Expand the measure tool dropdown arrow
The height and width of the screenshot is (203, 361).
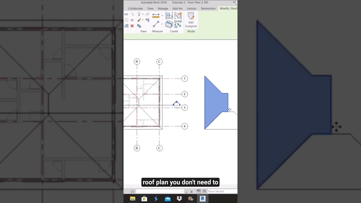coord(162,24)
